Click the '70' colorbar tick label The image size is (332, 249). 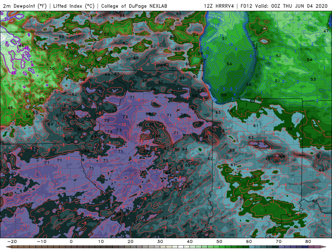point(278,242)
